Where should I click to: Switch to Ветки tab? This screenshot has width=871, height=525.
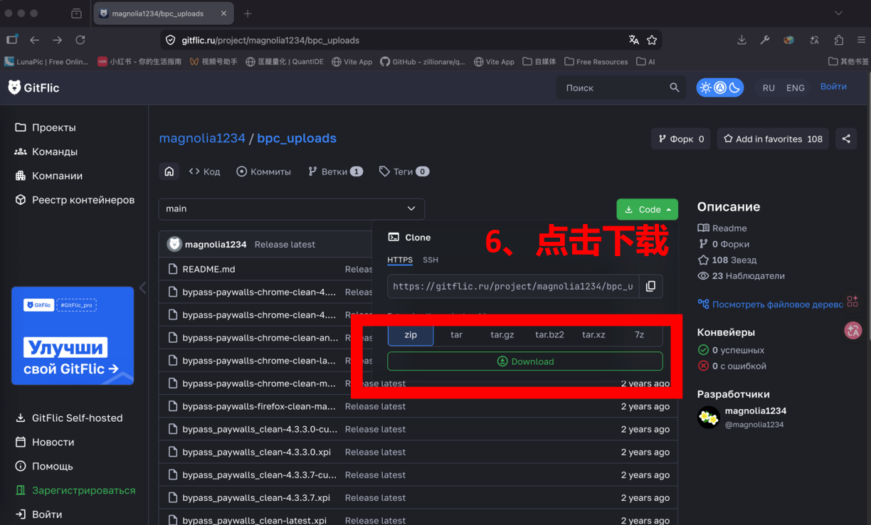[x=335, y=171]
